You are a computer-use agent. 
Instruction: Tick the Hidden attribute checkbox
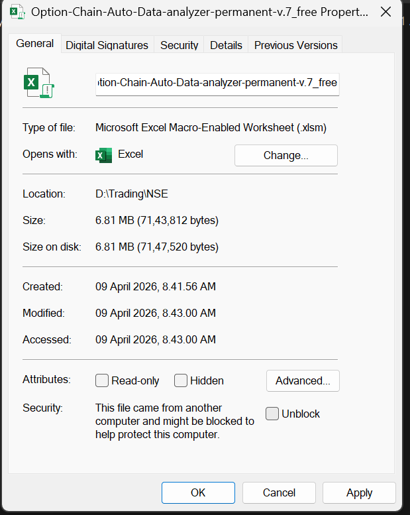point(181,380)
